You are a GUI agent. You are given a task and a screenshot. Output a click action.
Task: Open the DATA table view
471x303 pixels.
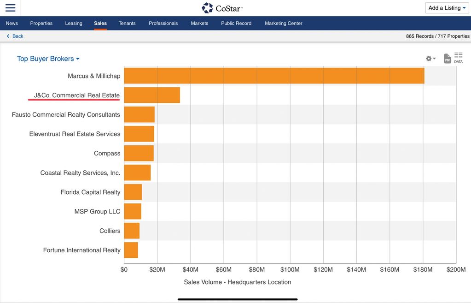pos(458,58)
